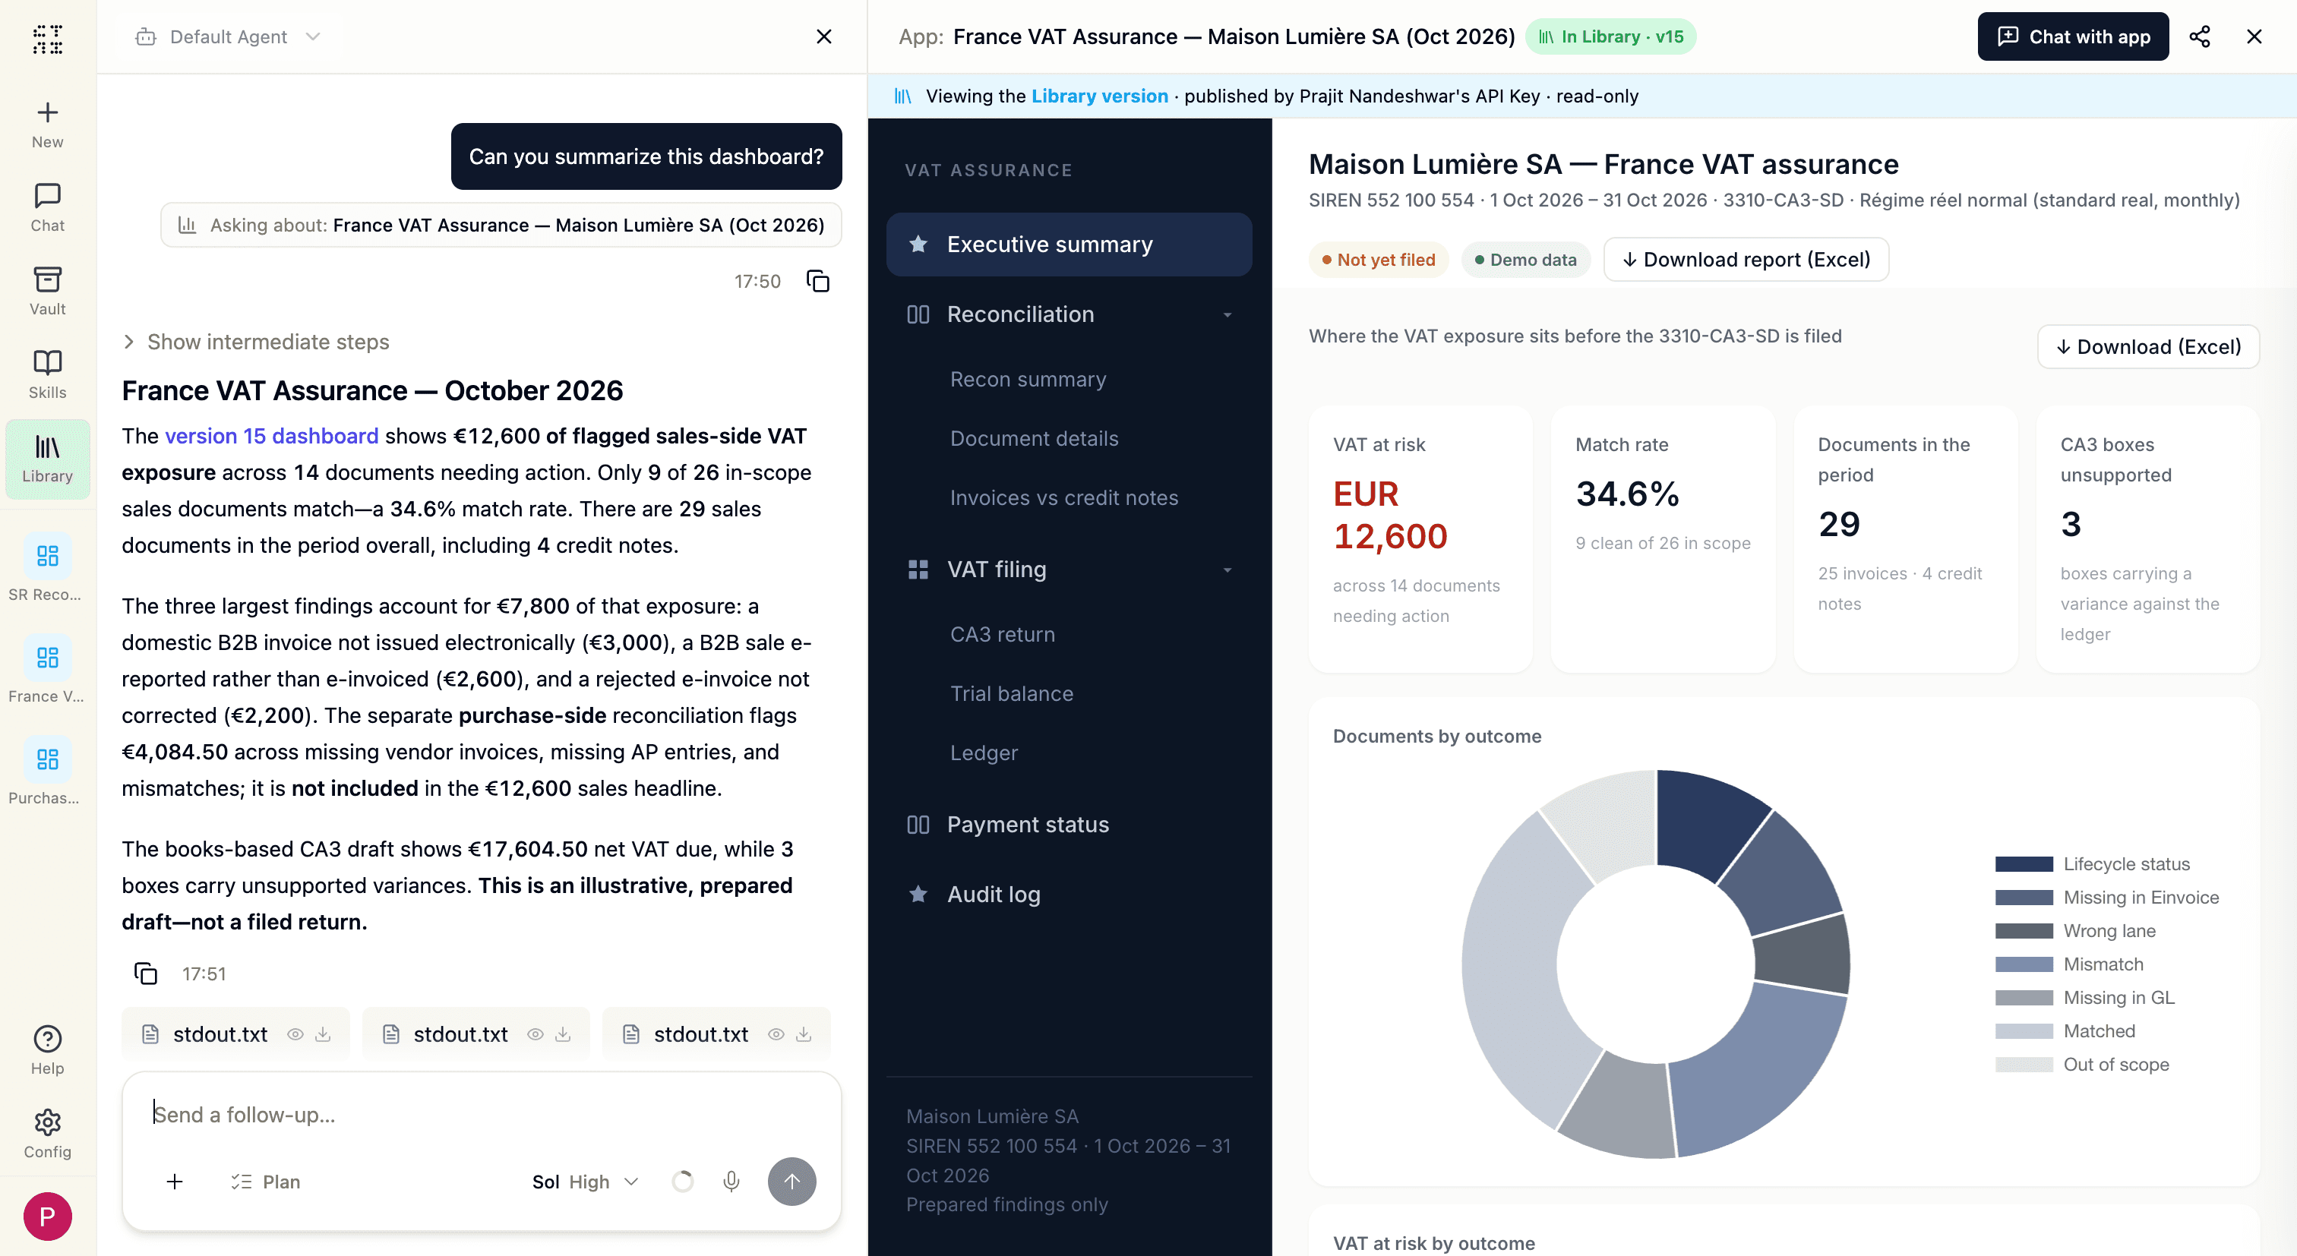This screenshot has height=1256, width=2297.
Task: Click the user avatar P
Action: tap(47, 1217)
